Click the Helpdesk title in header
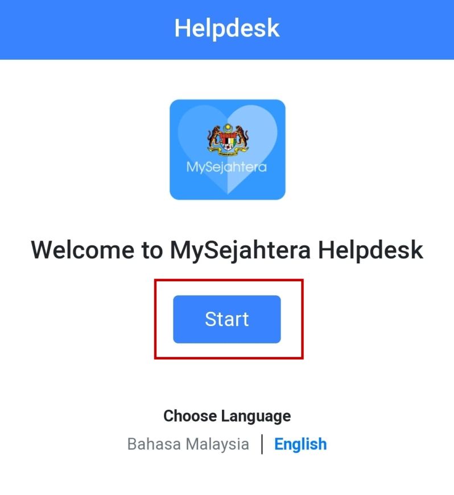454x495 pixels. tap(227, 28)
